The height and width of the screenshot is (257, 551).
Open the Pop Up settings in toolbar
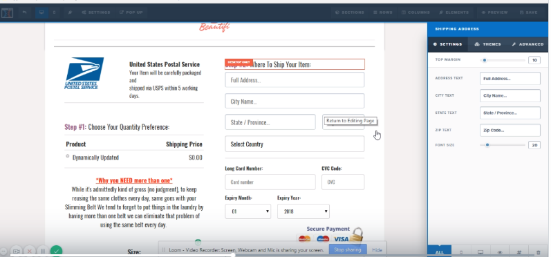[x=131, y=12]
